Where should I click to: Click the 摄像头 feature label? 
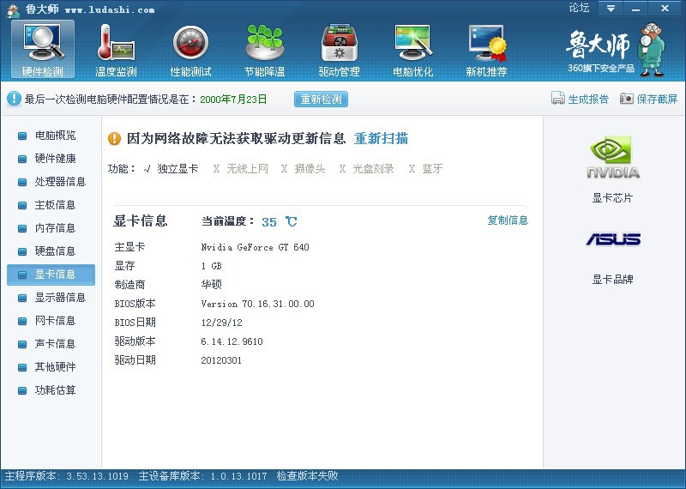(310, 168)
